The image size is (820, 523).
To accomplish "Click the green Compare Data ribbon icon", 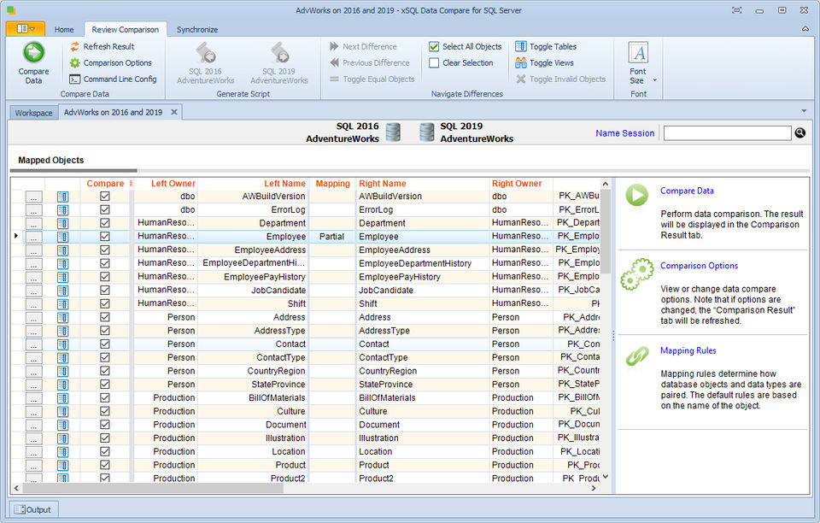I will pos(34,52).
